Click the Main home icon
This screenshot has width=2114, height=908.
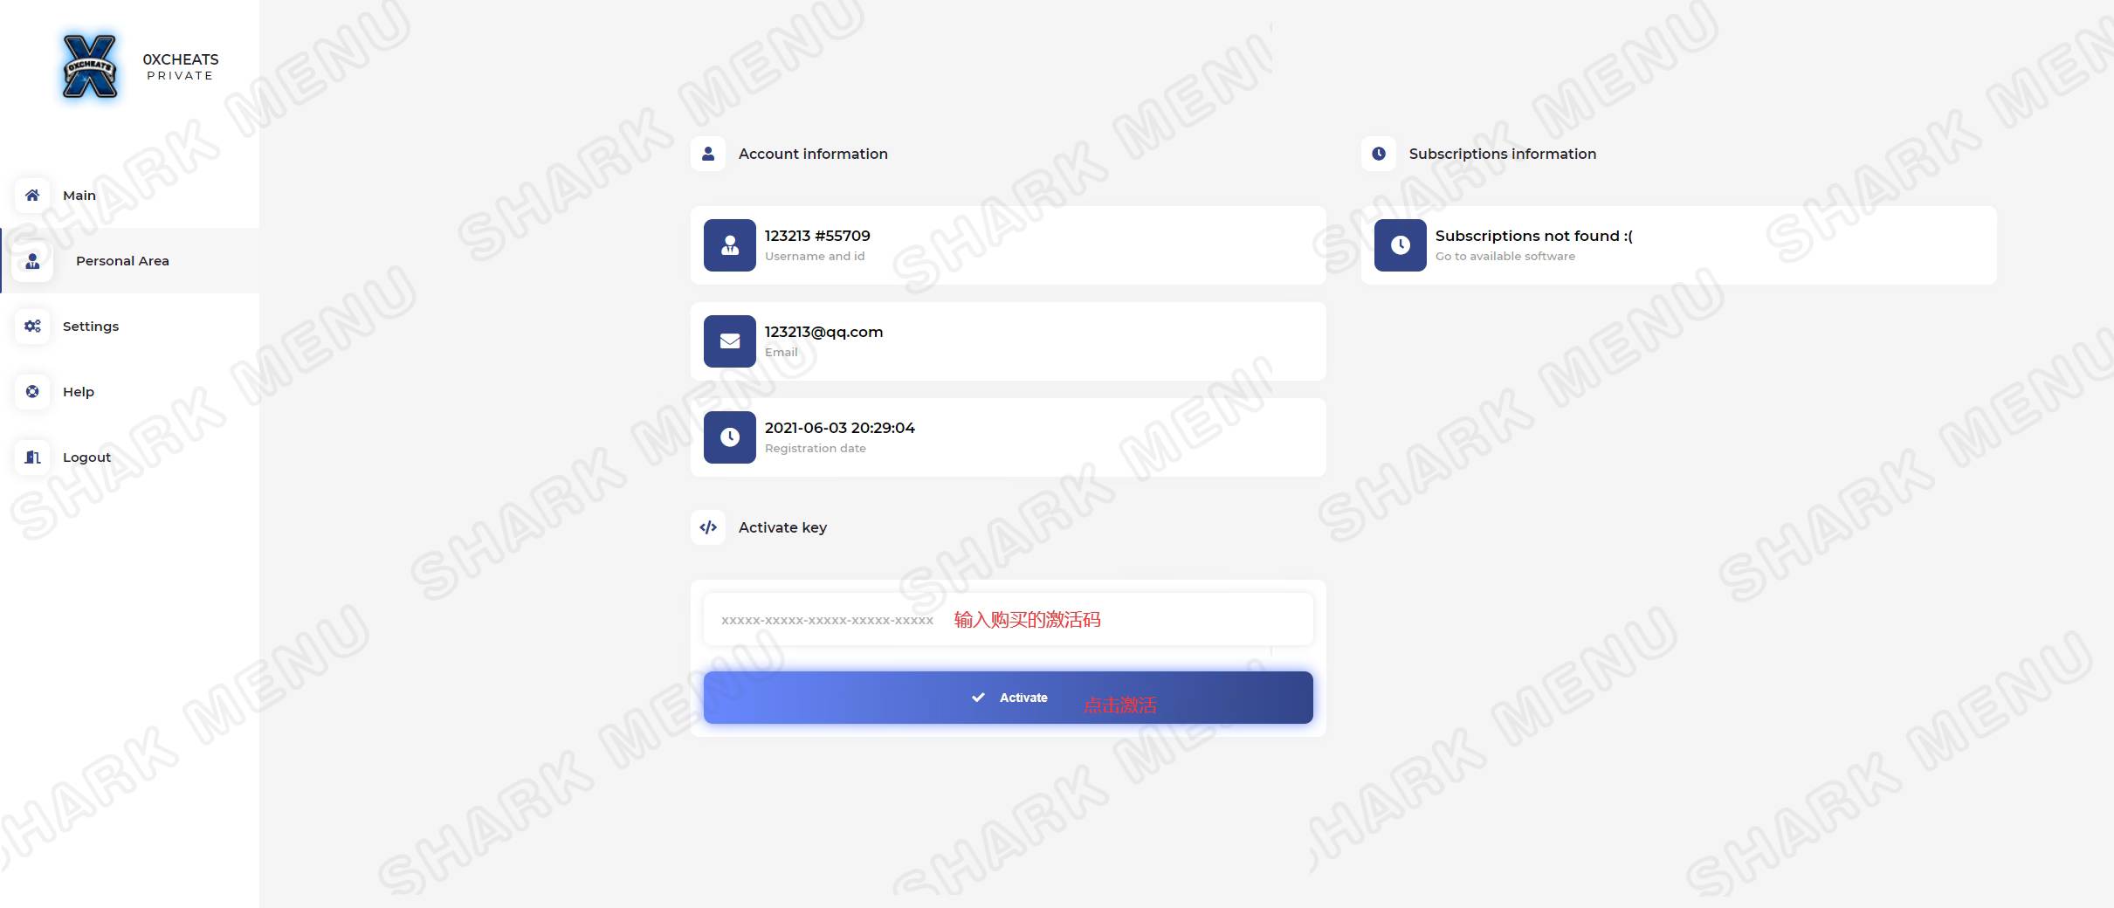coord(32,195)
